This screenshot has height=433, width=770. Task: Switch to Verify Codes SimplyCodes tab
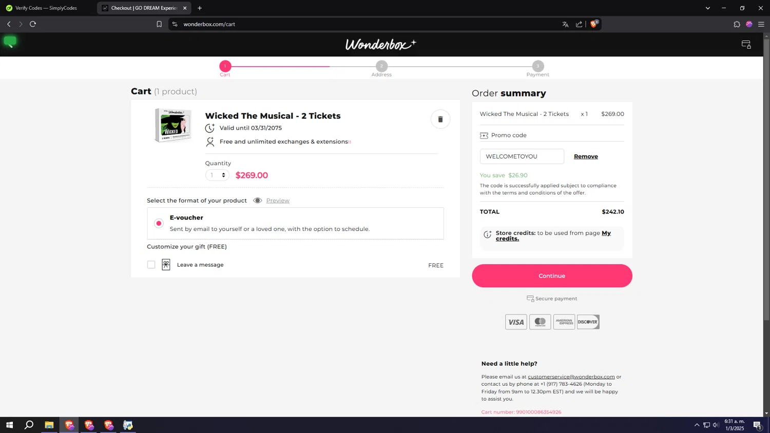pos(46,8)
